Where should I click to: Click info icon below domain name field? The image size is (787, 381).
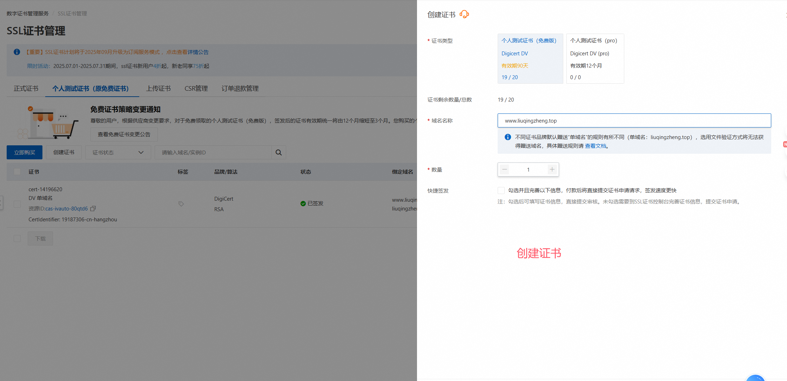507,137
